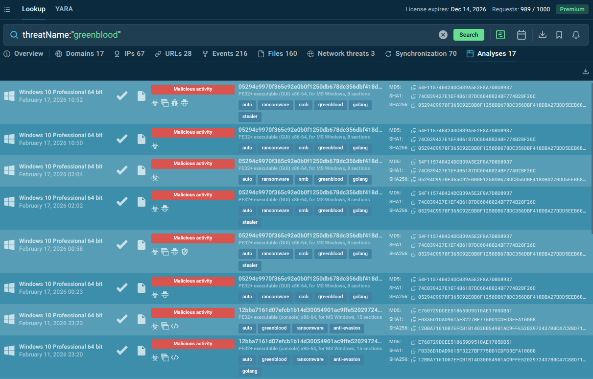Viewport: 593px width, 379px height.
Task: Clear the search query with the x icon
Action: pos(443,34)
